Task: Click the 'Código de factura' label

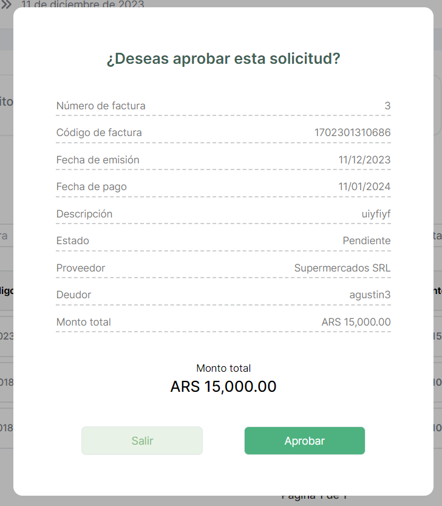Action: tap(99, 132)
